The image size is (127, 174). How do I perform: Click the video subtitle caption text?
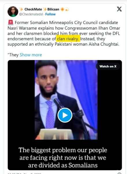[x=63, y=157]
